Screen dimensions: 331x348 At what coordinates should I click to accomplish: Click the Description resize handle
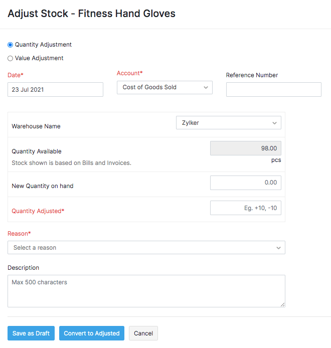tap(283, 304)
